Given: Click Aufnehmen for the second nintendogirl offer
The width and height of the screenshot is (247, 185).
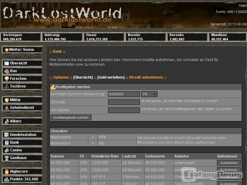Looking at the screenshot, I should point(229,170).
